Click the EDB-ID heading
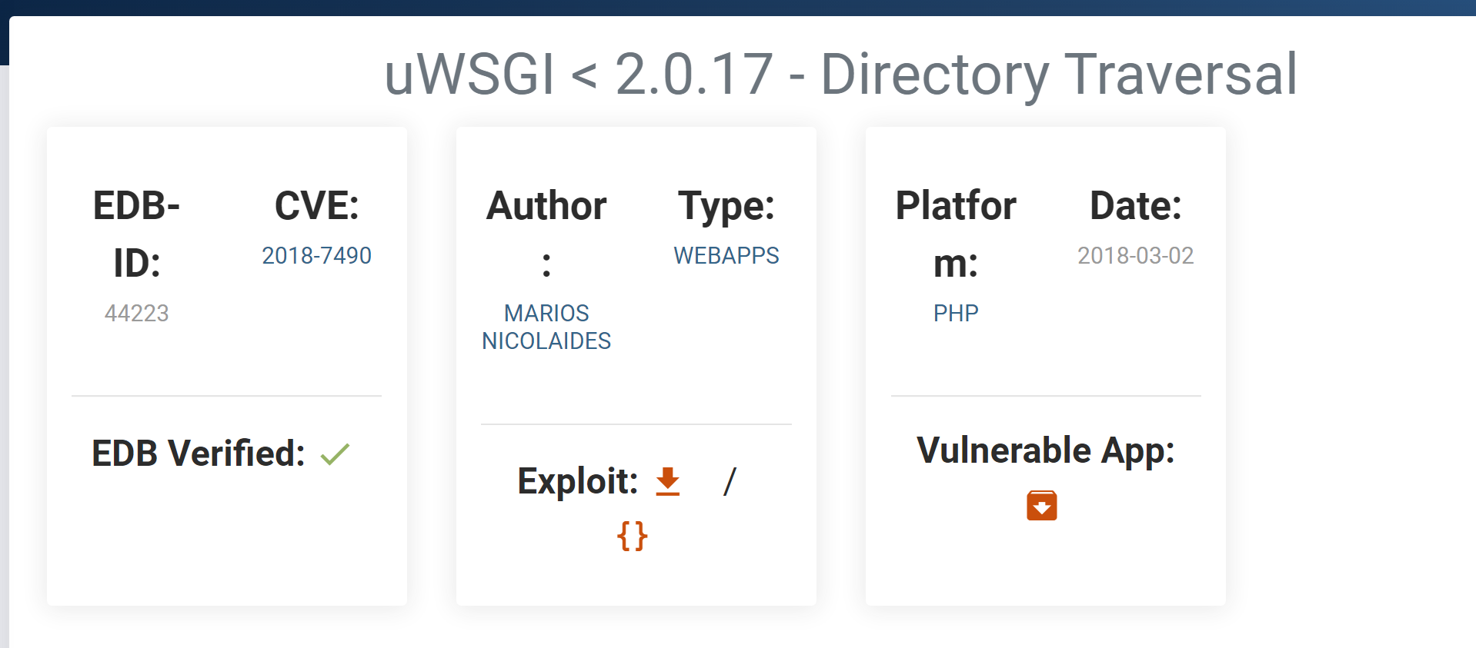 click(x=136, y=234)
